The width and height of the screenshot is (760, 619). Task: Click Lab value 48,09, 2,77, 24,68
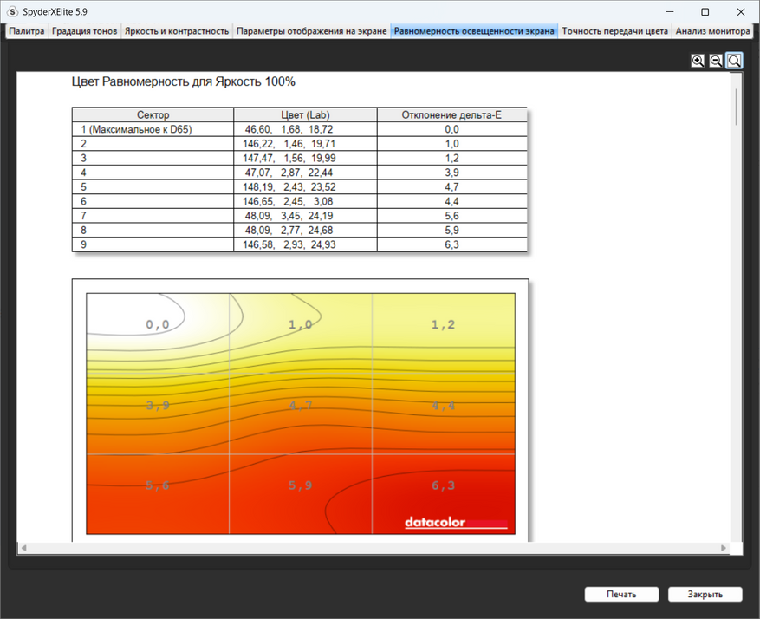(289, 231)
